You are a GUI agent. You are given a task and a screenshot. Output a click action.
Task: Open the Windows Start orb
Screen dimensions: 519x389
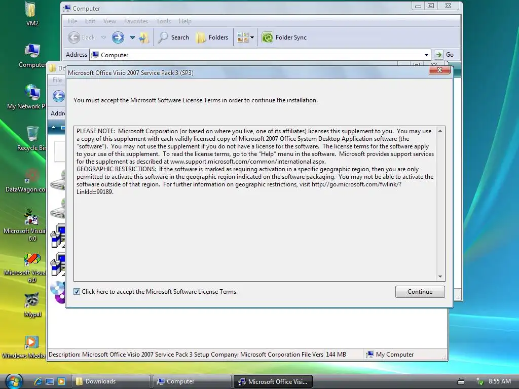click(14, 381)
